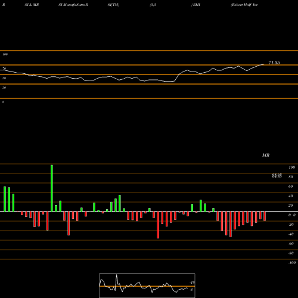
Task: Click the '-20' label on MR axis
Action: (291, 225)
